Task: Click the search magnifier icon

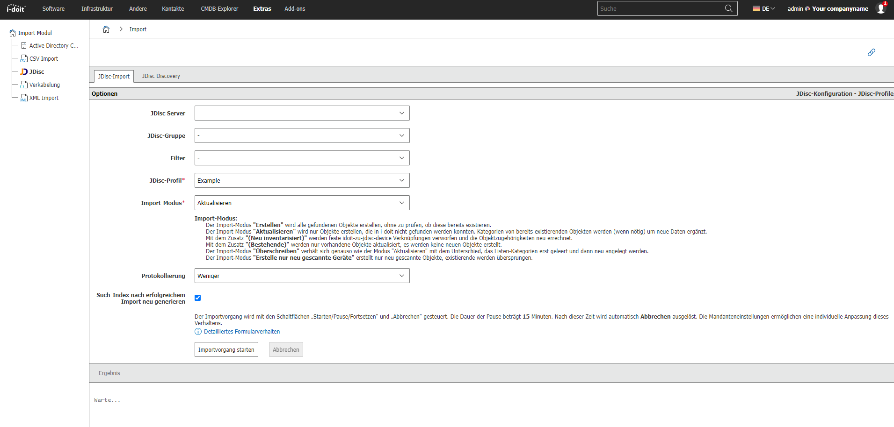Action: [x=728, y=8]
